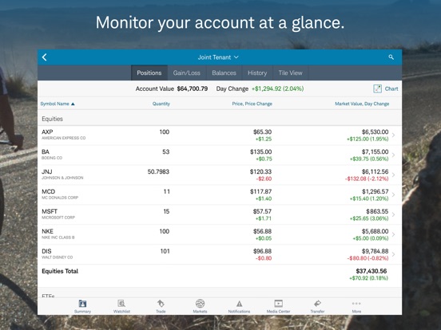The height and width of the screenshot is (330, 441).
Task: Click JNJ market value $6,112.56
Action: (x=375, y=171)
